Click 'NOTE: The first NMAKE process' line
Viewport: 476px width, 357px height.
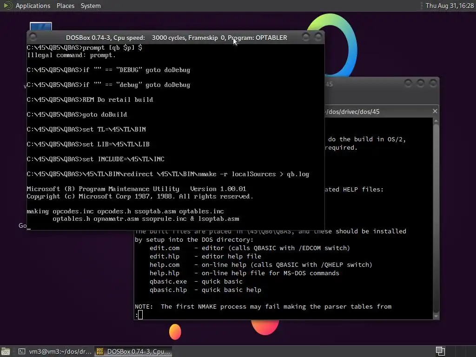pyautogui.click(x=263, y=307)
